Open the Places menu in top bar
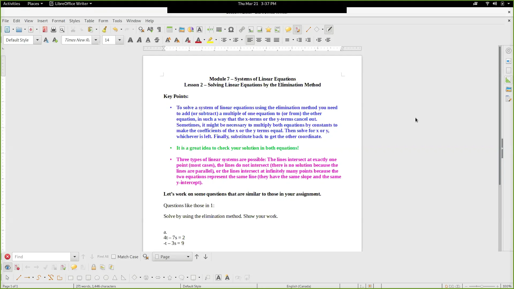This screenshot has width=514, height=289. [35, 3]
